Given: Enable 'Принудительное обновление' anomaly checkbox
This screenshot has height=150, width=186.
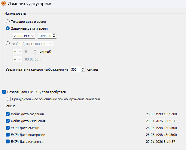Looking at the screenshot, I should click(x=9, y=99).
